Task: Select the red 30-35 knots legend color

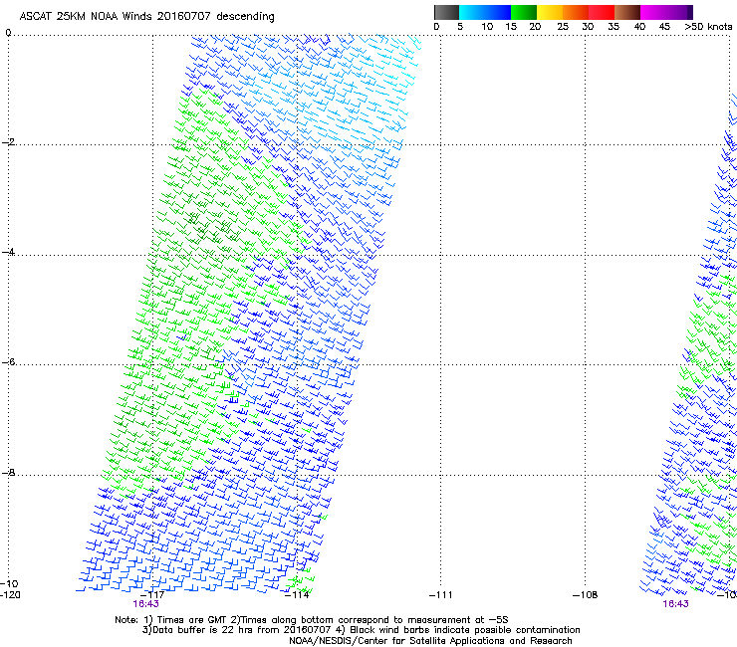Action: click(x=602, y=12)
